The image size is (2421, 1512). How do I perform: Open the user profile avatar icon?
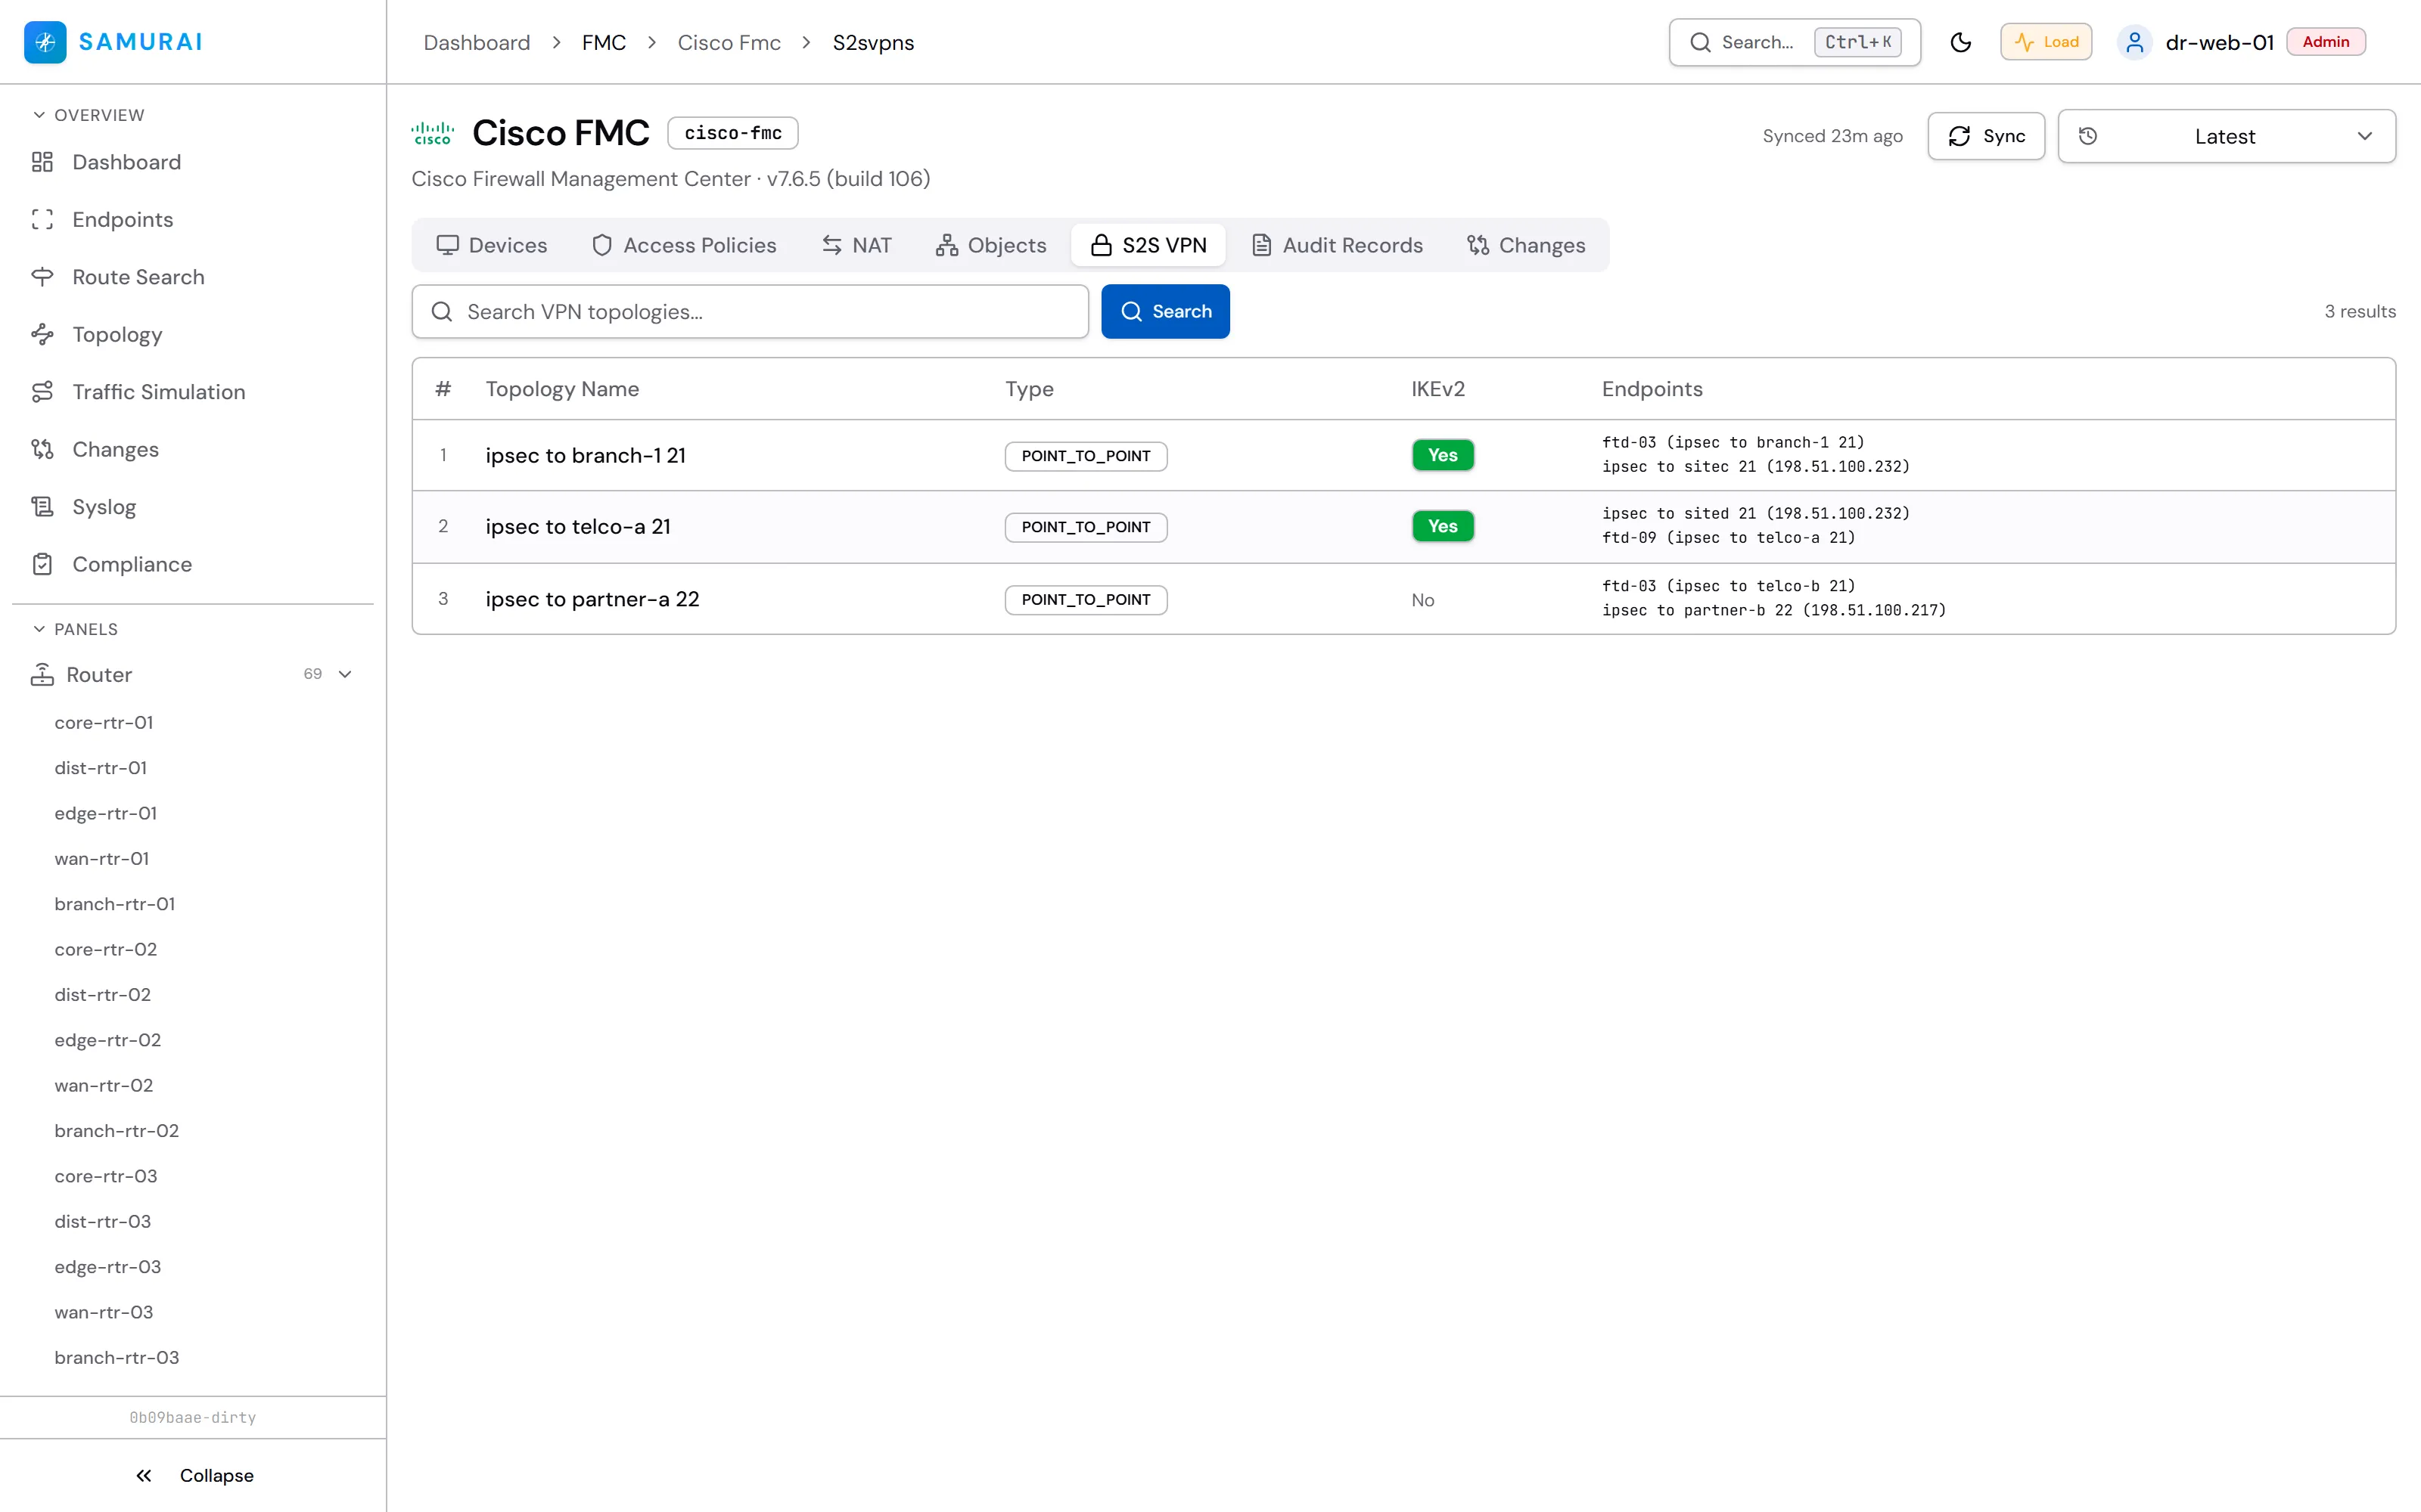(2134, 42)
